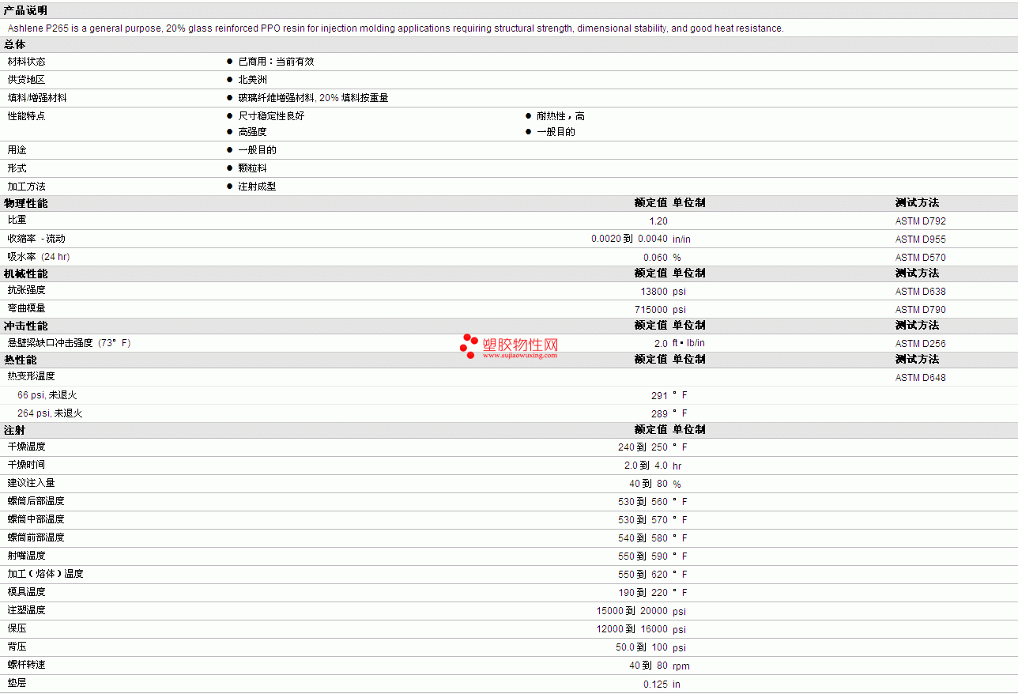Select the "背压" row label
Screen dimensions: 1018x694
[x=17, y=647]
